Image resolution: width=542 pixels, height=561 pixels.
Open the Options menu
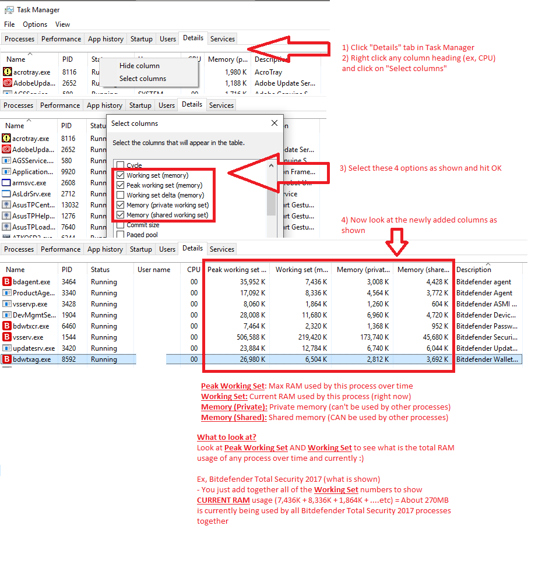point(35,24)
